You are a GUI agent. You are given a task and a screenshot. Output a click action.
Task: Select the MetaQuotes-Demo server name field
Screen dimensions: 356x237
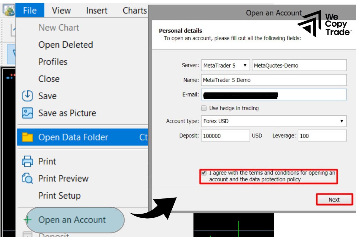coord(300,65)
